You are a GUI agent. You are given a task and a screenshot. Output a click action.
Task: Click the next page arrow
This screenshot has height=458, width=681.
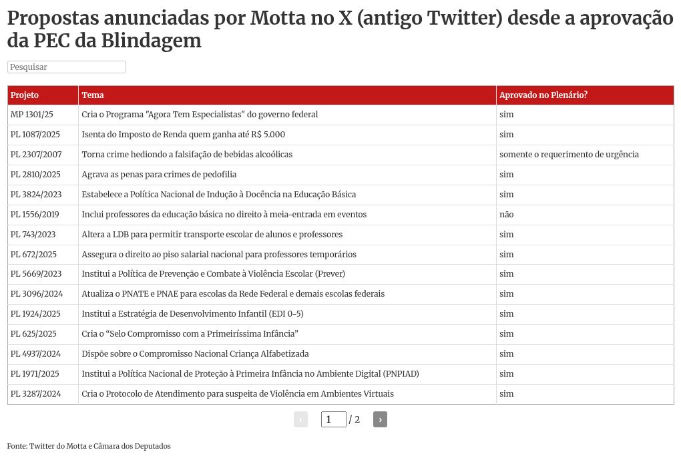click(380, 419)
